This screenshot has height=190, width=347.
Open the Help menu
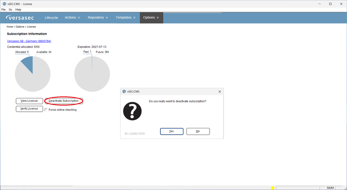pyautogui.click(x=19, y=10)
